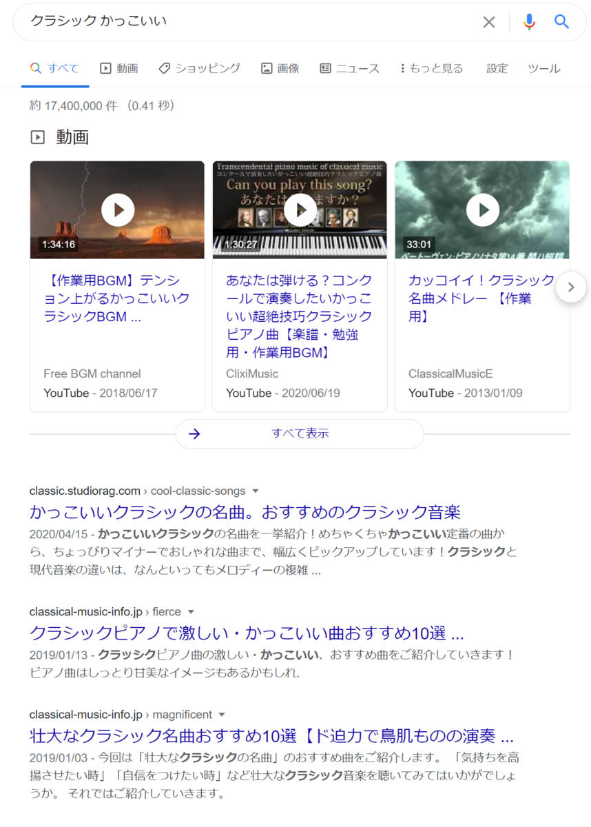Open the 設定 settings menu

coord(497,68)
